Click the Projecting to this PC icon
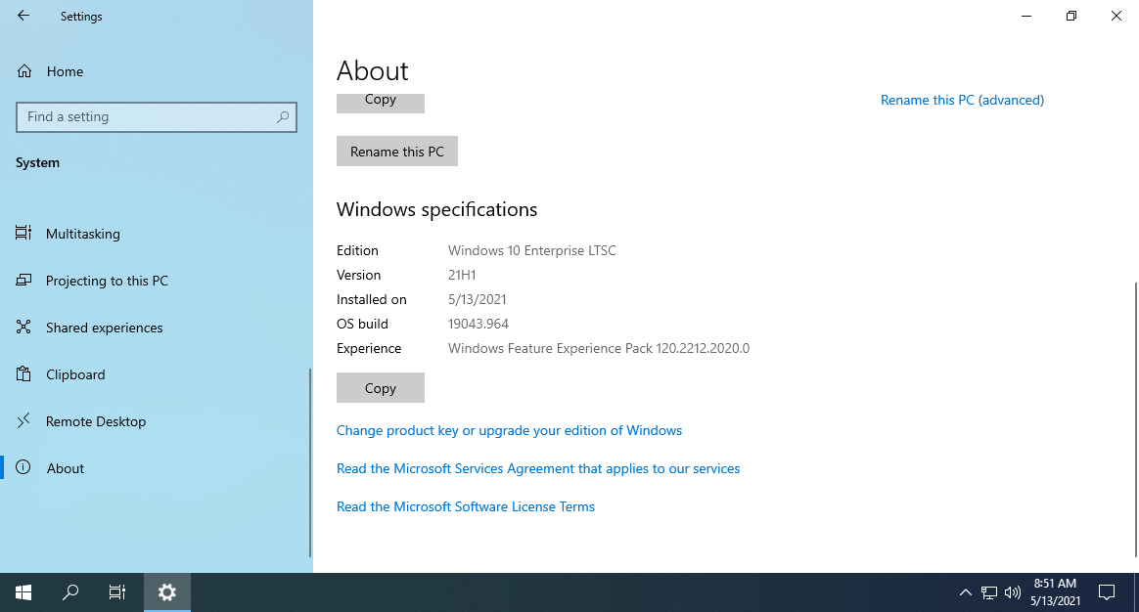Viewport: 1139px width, 612px height. pos(23,281)
